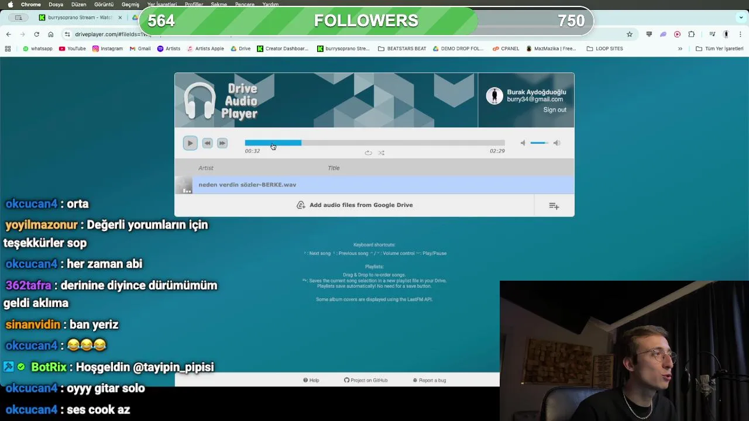
Task: Switch to burrysoprano Stream tab
Action: (79, 18)
